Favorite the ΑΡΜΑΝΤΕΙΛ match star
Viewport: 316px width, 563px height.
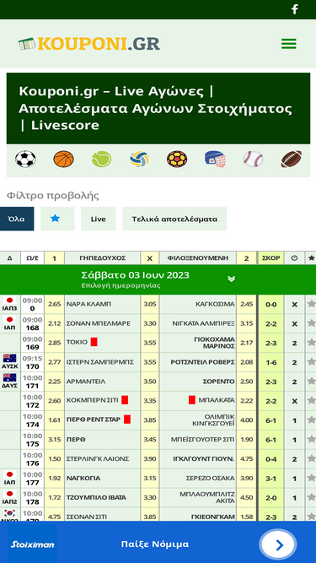311,382
